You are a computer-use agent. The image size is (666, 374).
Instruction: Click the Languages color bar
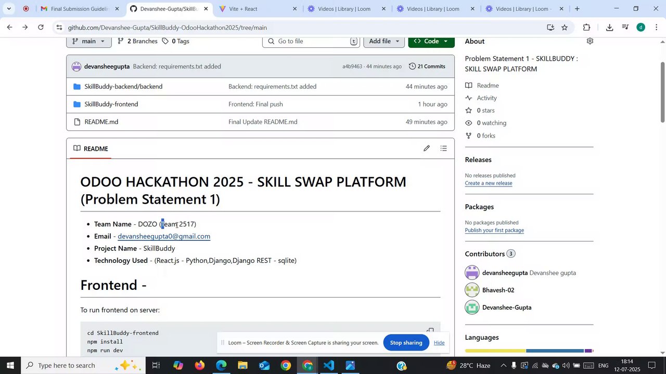point(529,351)
